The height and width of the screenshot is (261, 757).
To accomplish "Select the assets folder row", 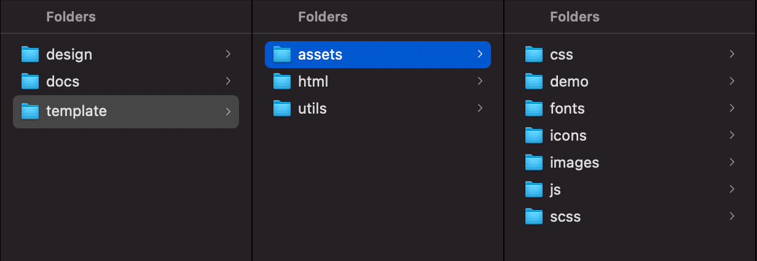I will coord(377,55).
